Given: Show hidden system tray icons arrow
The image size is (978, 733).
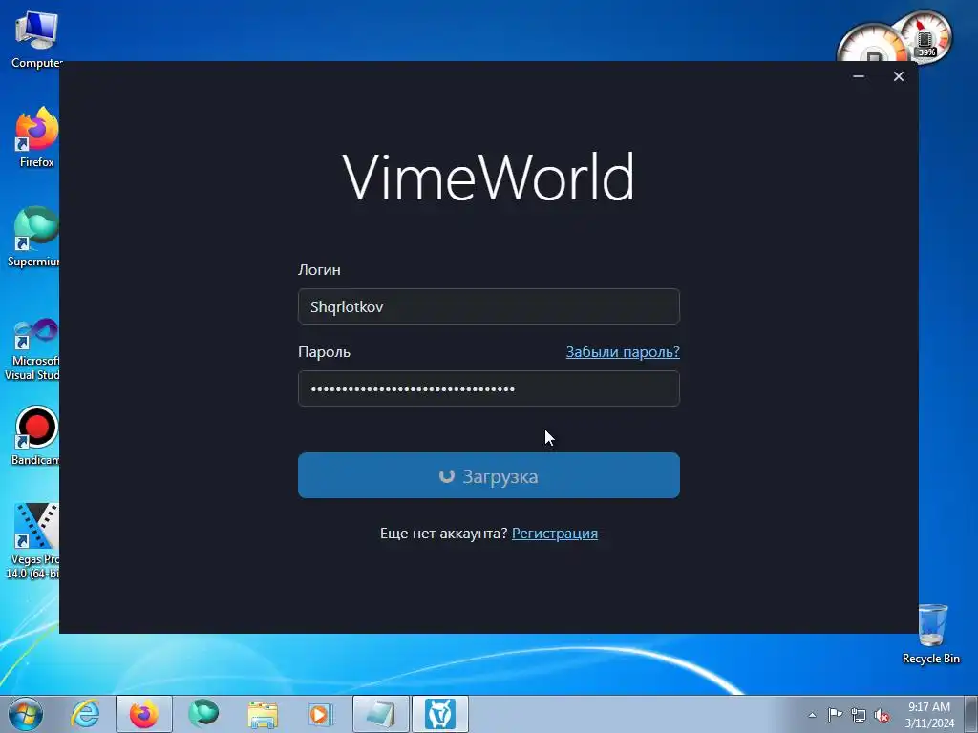Looking at the screenshot, I should [812, 715].
